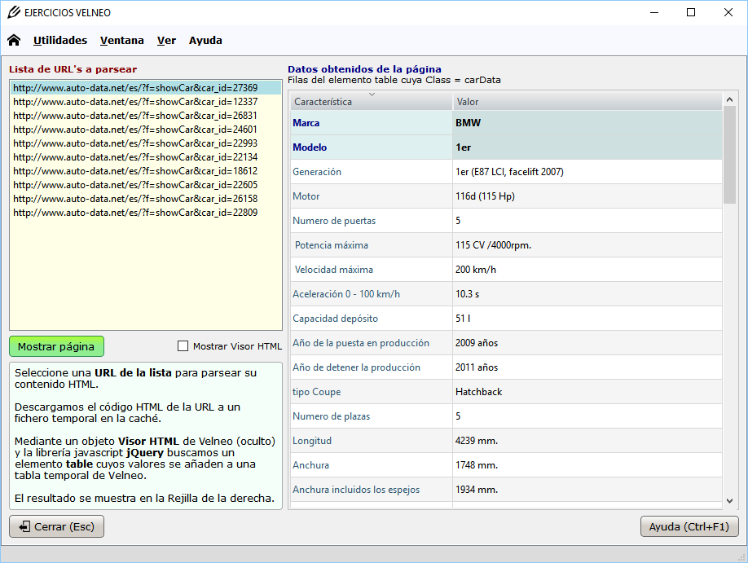The width and height of the screenshot is (748, 563).
Task: Click the feather app icon in title bar
Action: 13,12
